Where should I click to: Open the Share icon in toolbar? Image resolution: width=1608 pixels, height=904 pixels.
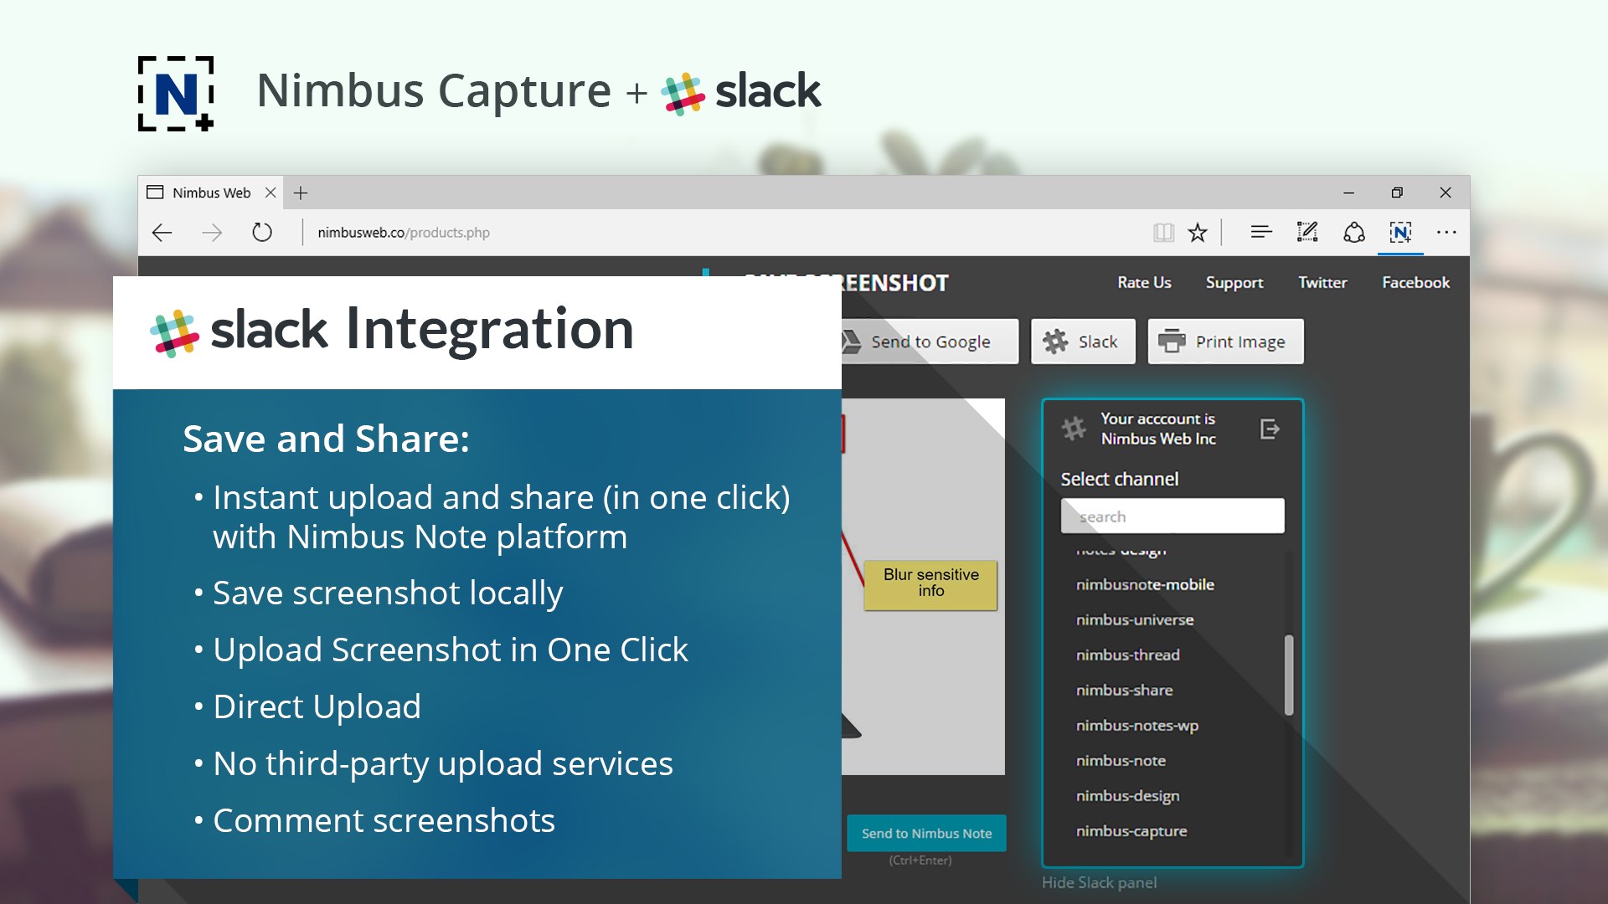pos(1353,233)
